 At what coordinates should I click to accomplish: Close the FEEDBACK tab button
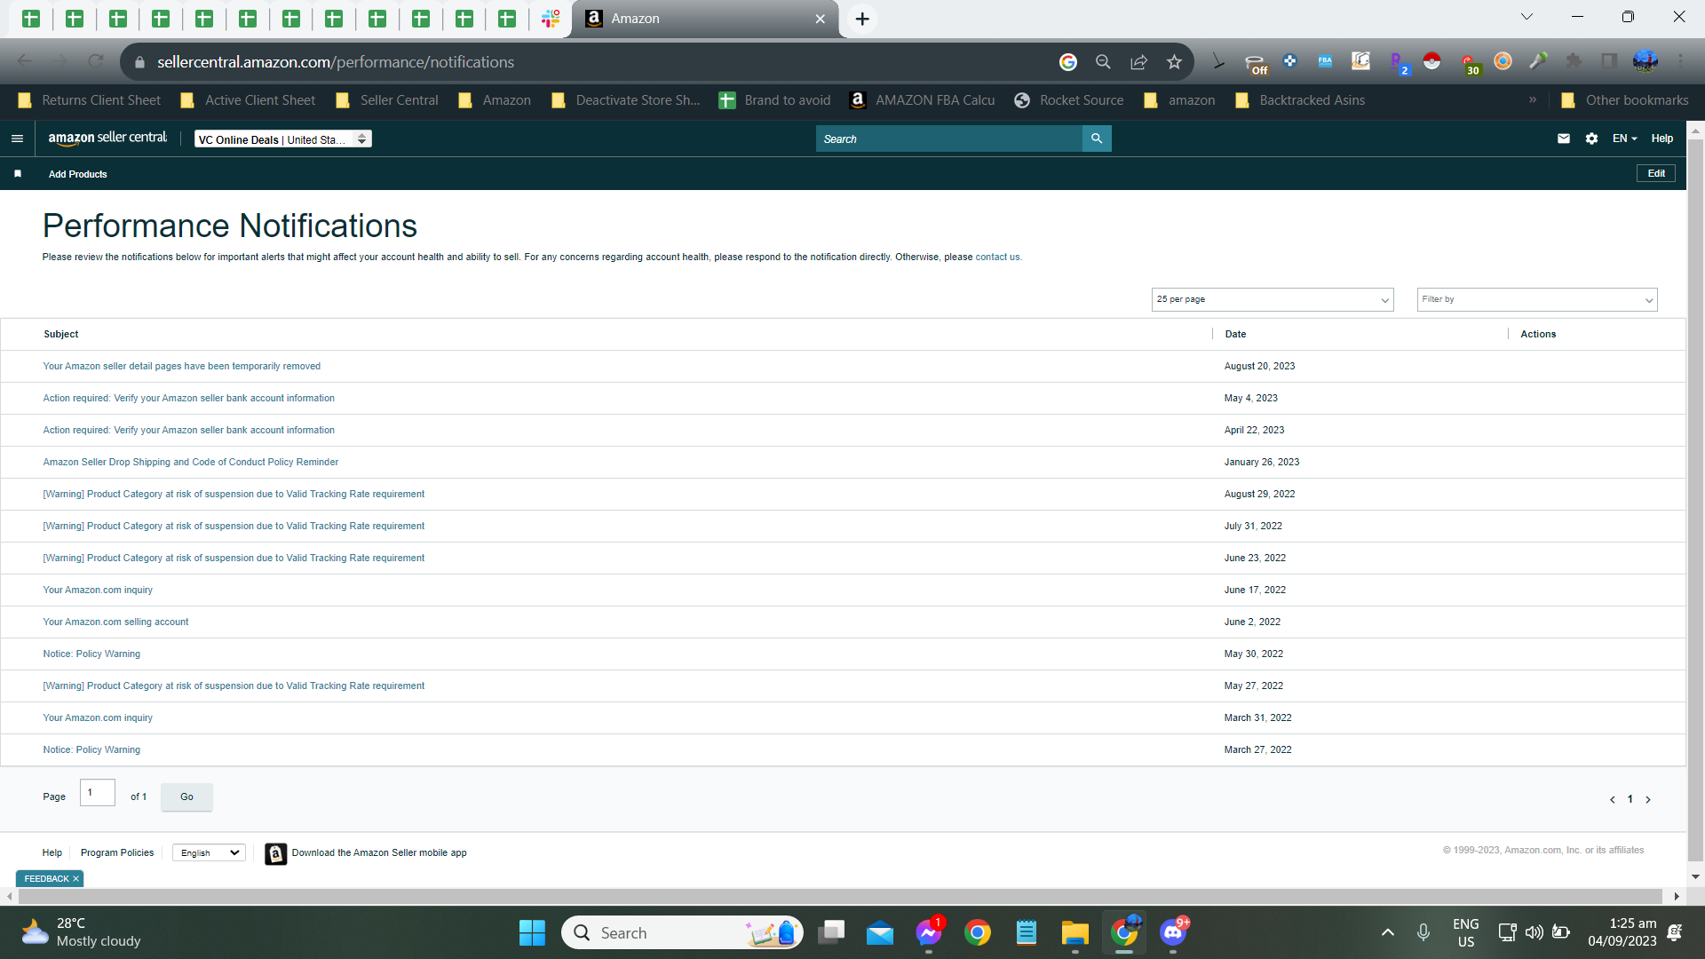[x=76, y=879]
